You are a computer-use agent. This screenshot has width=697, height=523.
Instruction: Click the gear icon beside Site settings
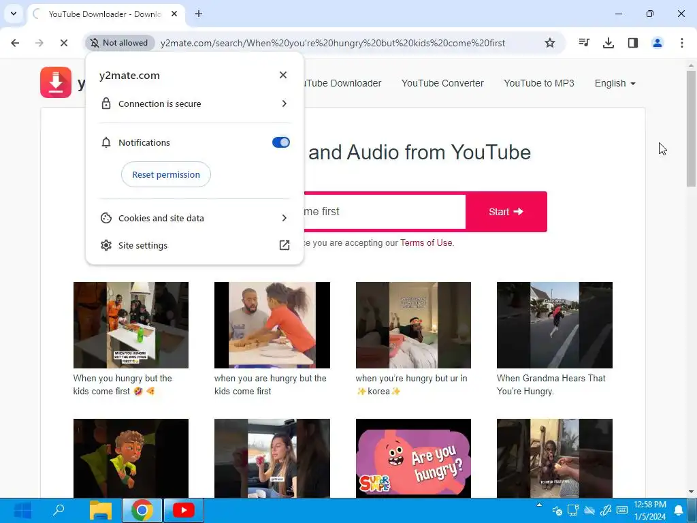tap(106, 245)
